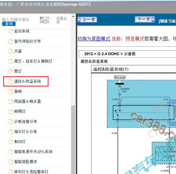Open 雨刮器&喷水器 entry

click(x=27, y=101)
